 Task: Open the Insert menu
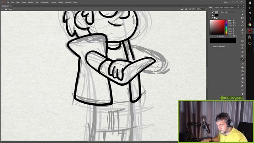pyautogui.click(x=24, y=2)
